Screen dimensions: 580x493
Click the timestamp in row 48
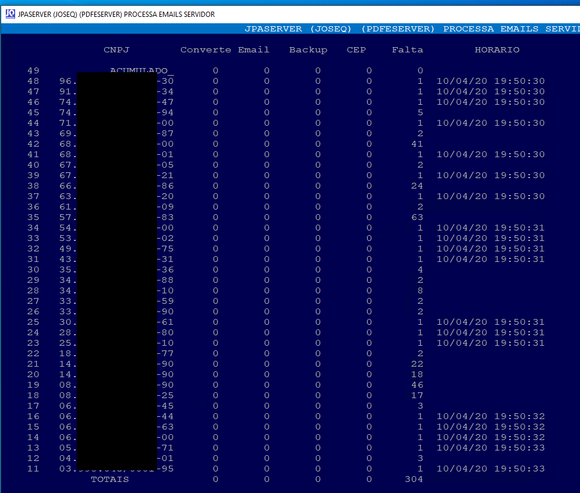(490, 81)
